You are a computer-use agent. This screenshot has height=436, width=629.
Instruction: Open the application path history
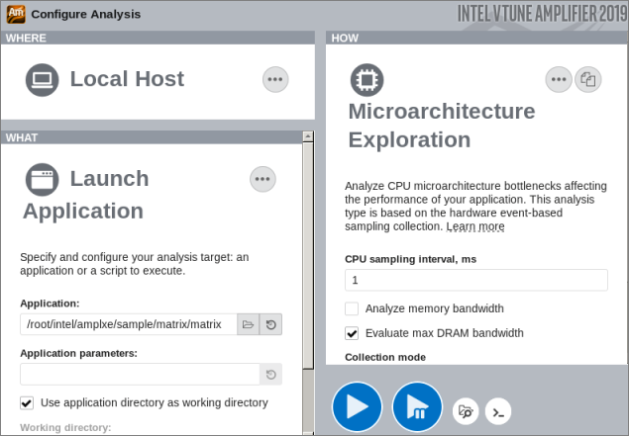(271, 323)
